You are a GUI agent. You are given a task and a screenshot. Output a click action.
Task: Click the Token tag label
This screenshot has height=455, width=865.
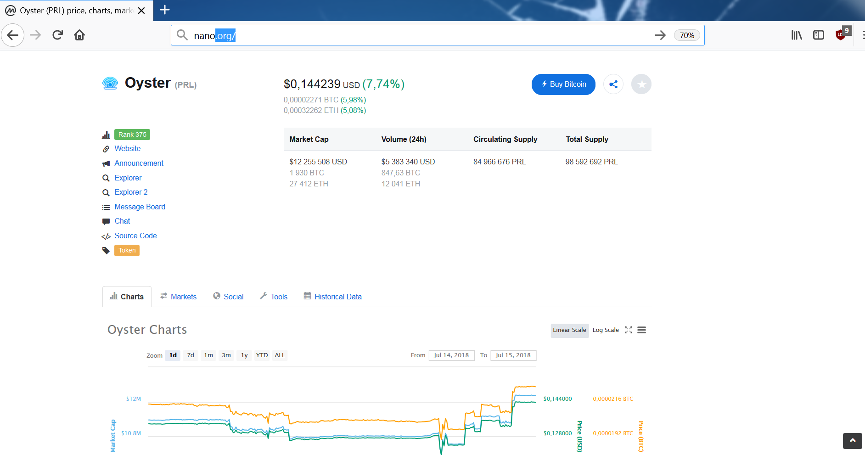coord(127,250)
